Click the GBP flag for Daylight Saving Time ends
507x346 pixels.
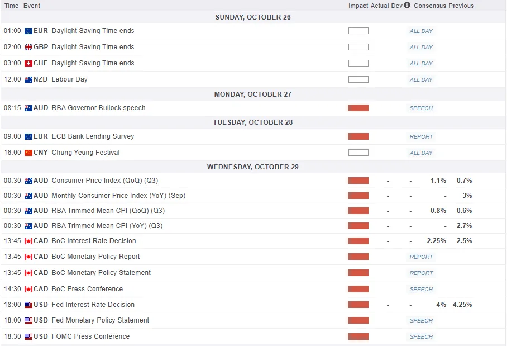[x=28, y=48]
